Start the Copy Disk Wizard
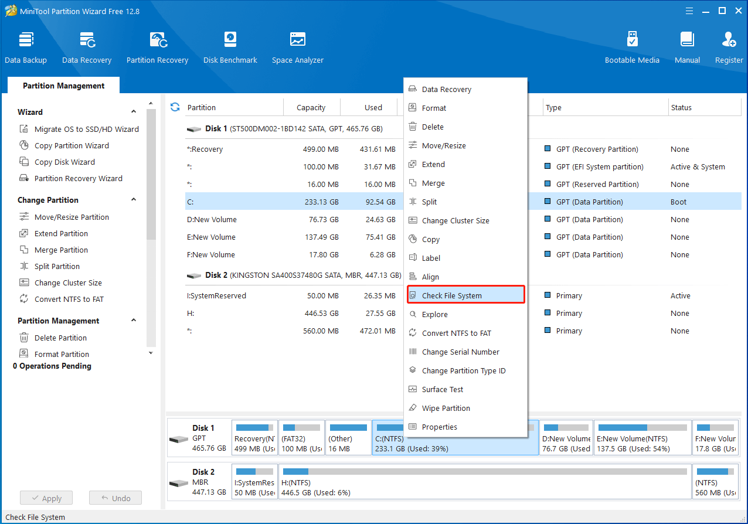 [x=57, y=162]
